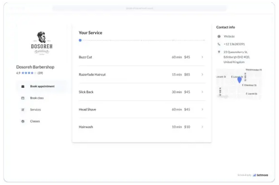Open the Classes menu item
The image size is (279, 185).
(x=35, y=121)
